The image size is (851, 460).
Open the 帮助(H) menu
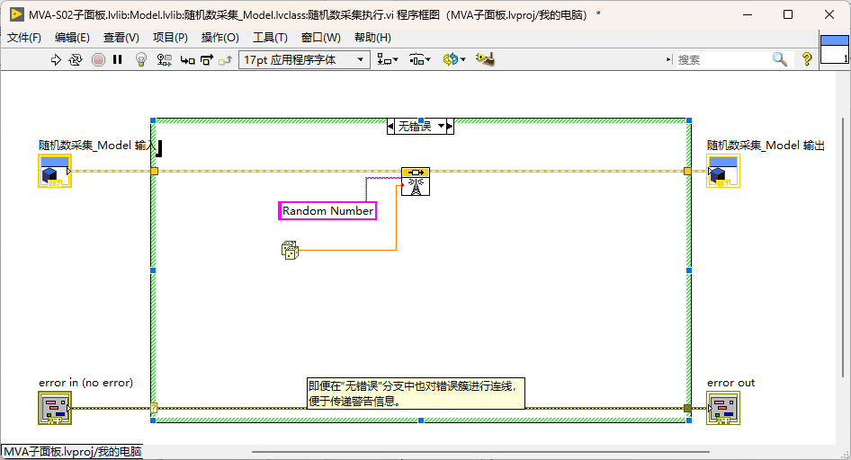point(372,38)
